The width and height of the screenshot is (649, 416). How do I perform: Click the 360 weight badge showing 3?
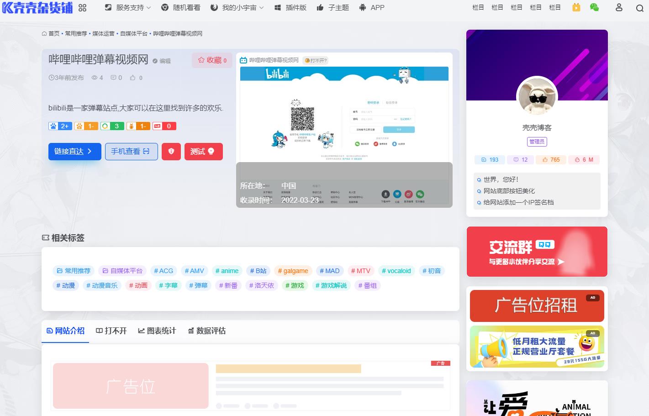[112, 126]
